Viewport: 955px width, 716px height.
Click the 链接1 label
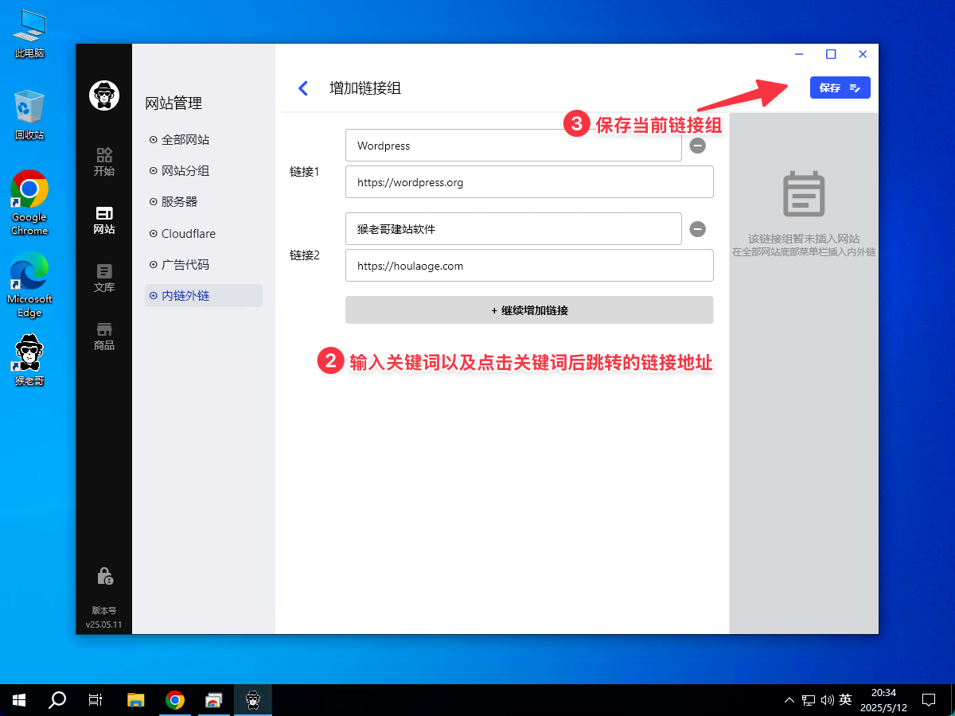(304, 172)
